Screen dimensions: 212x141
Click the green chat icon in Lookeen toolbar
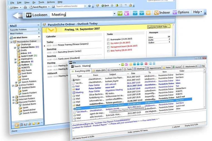(120, 13)
